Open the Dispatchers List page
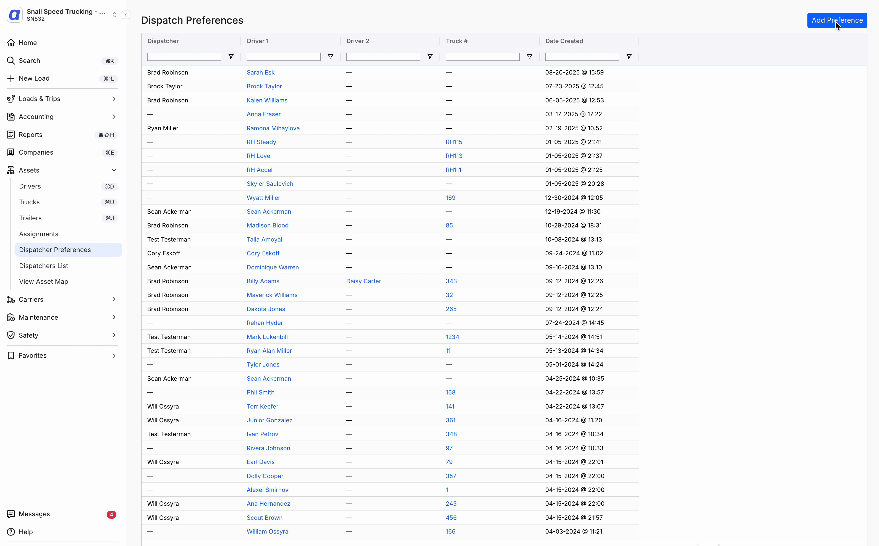The height and width of the screenshot is (546, 879). [68, 266]
